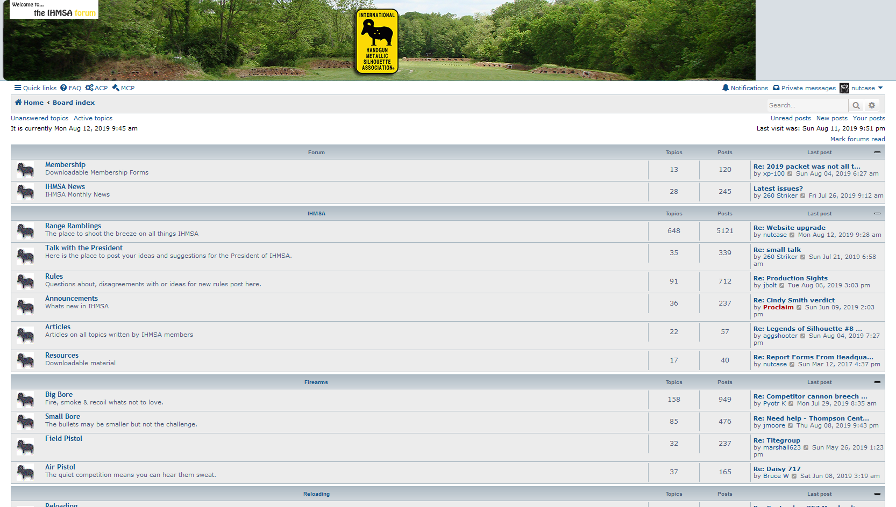
Task: Click the Field Pistol forum ram icon
Action: (x=25, y=447)
